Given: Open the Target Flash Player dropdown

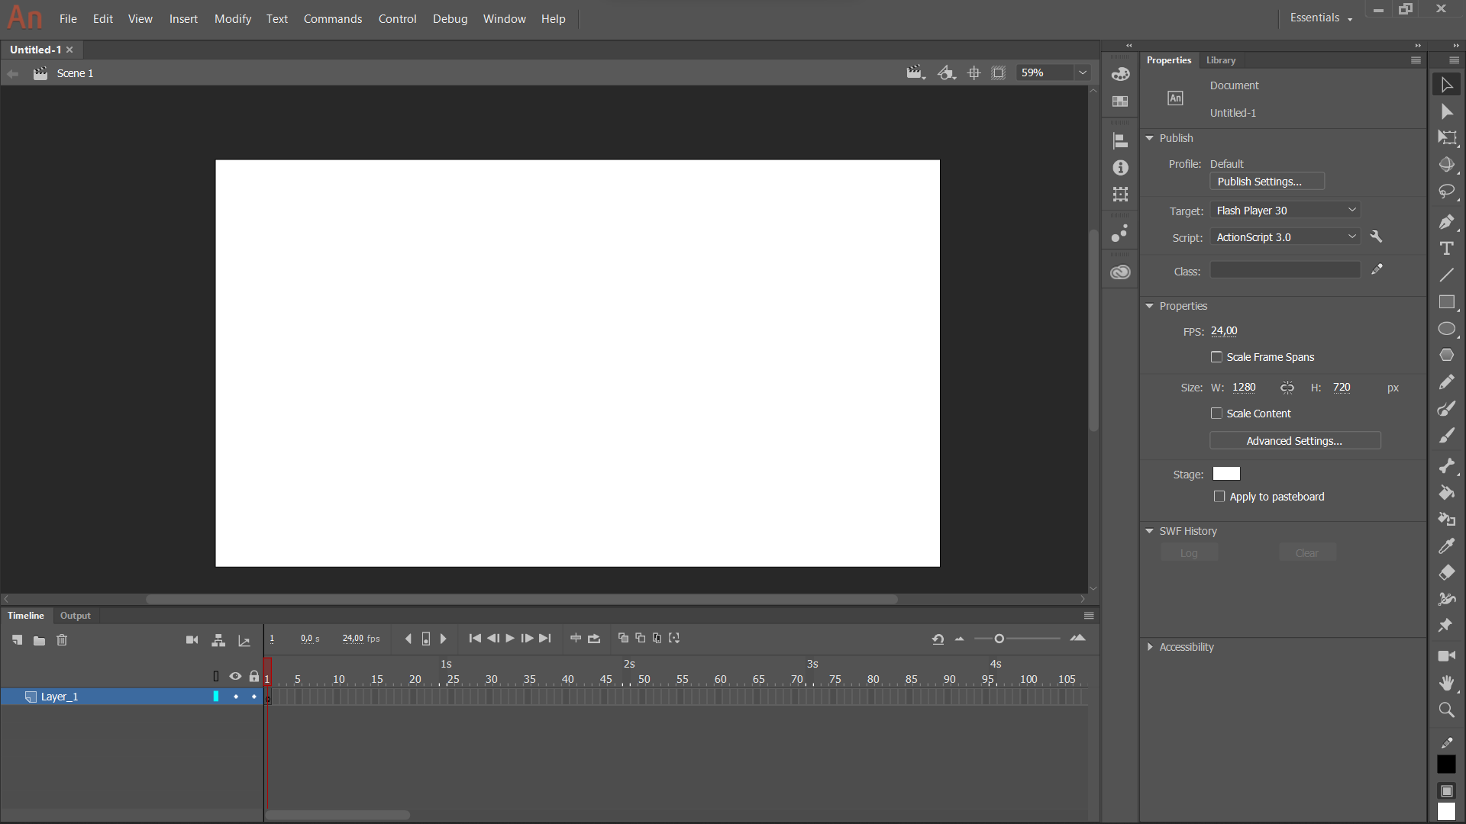Looking at the screenshot, I should [1285, 211].
